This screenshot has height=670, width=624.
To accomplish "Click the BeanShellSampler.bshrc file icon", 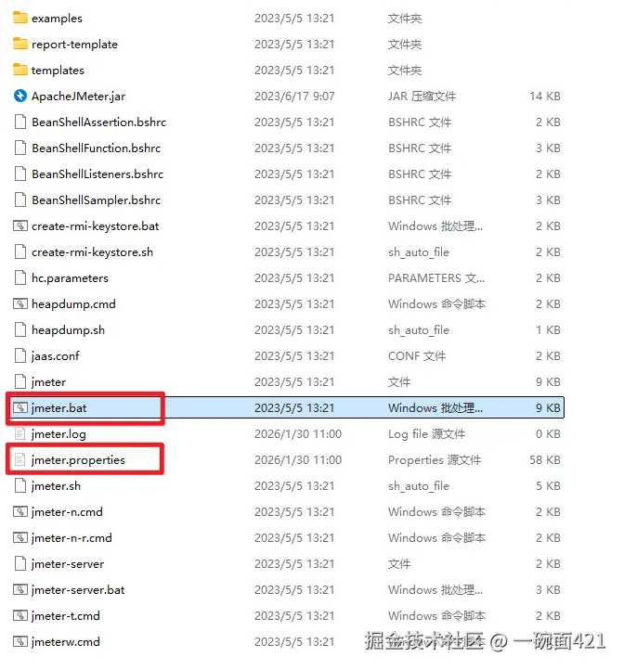I will pos(20,200).
